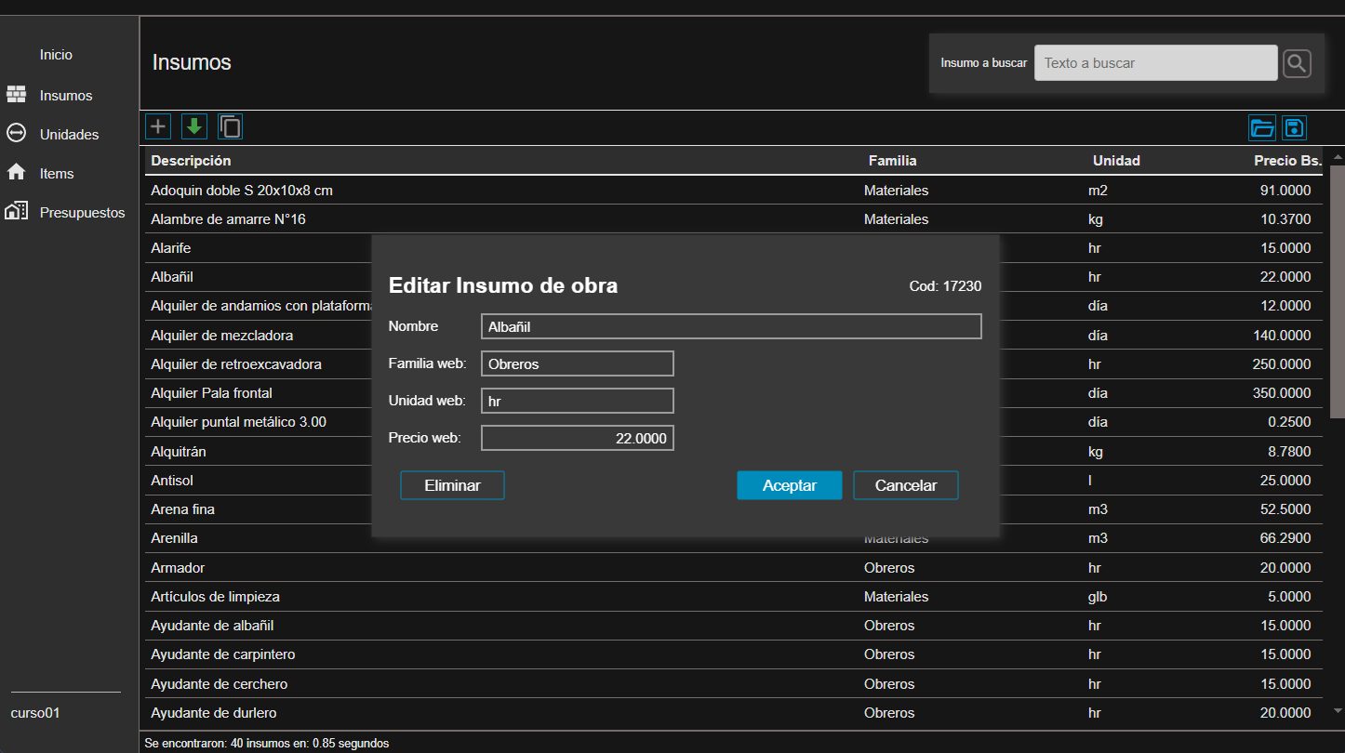Focus the Texto a buscar search box
The width and height of the screenshot is (1345, 753).
point(1155,63)
